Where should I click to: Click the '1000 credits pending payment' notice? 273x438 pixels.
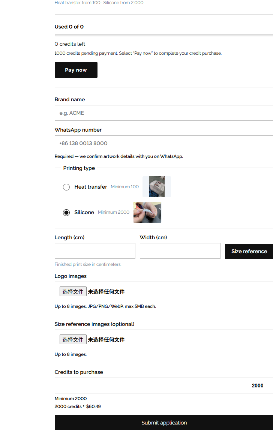pos(138,53)
